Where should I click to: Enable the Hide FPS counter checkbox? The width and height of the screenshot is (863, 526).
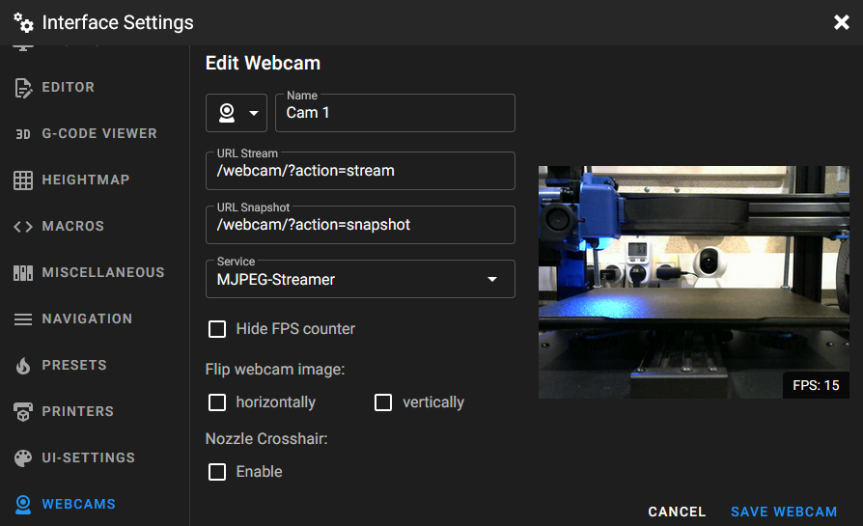[217, 329]
